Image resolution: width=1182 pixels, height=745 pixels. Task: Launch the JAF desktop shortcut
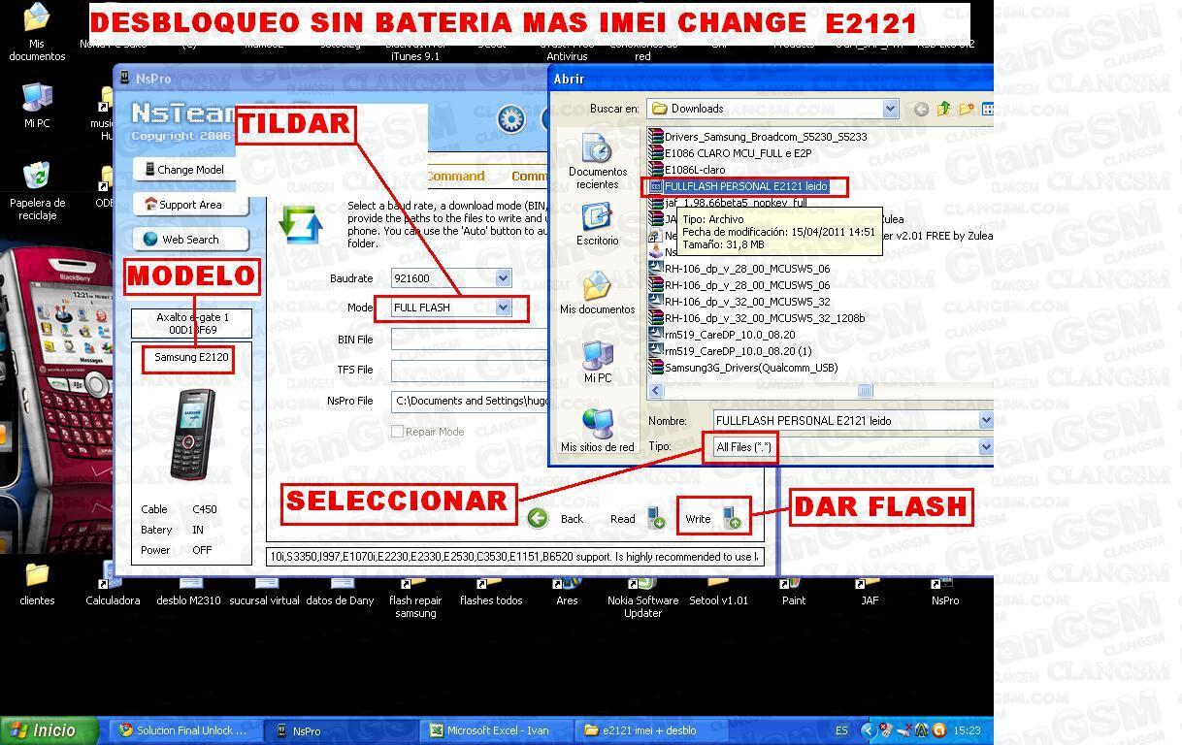click(870, 592)
